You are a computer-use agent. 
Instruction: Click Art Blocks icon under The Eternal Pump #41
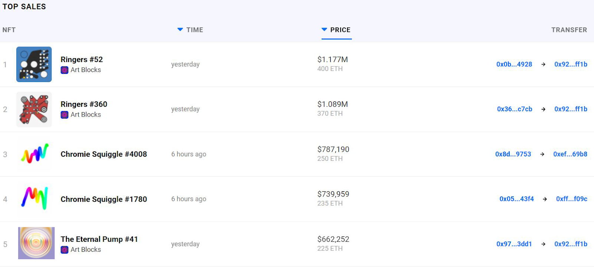pyautogui.click(x=65, y=250)
